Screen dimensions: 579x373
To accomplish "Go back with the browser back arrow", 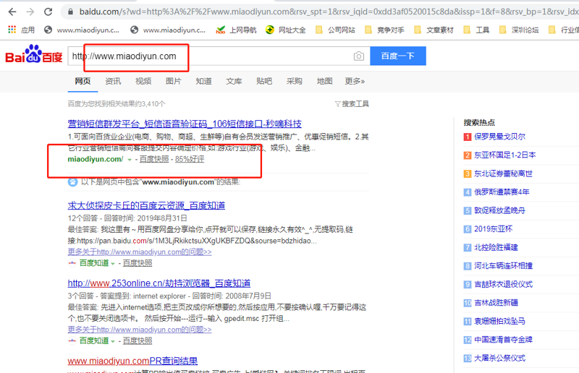I will [x=12, y=12].
